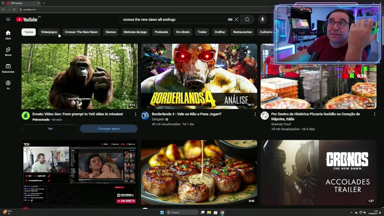Click the taskbar Procurar search box
This screenshot has height=216, width=384.
click(x=182, y=212)
